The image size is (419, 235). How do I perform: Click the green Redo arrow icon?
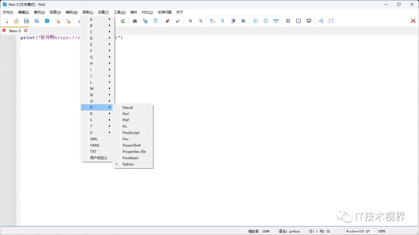coord(123,21)
